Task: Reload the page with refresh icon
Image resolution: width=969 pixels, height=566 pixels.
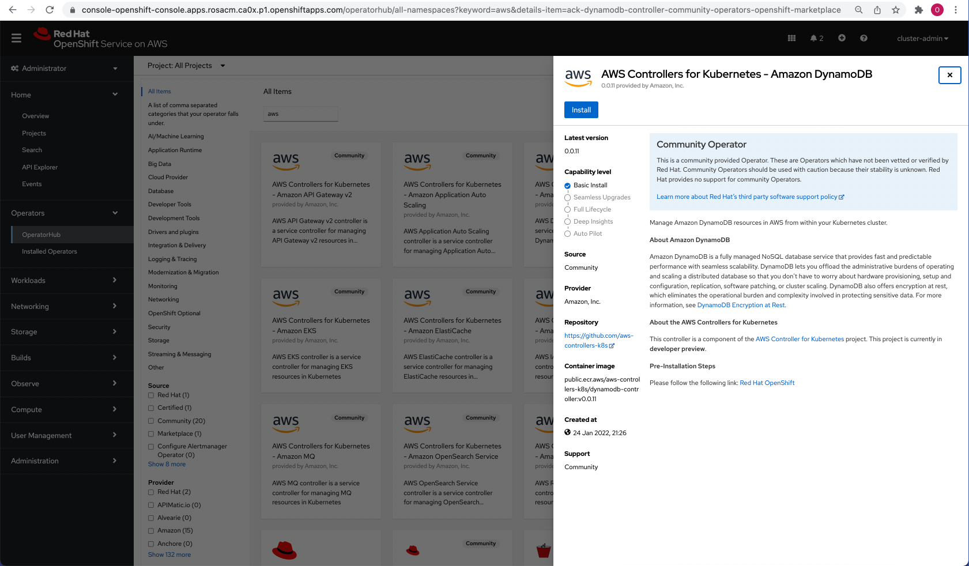Action: coord(50,10)
